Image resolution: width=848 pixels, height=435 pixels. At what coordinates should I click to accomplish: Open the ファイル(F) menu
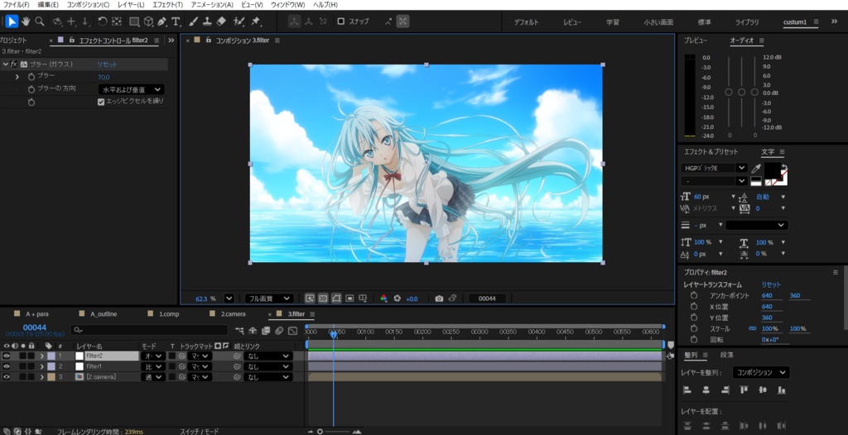pos(17,5)
